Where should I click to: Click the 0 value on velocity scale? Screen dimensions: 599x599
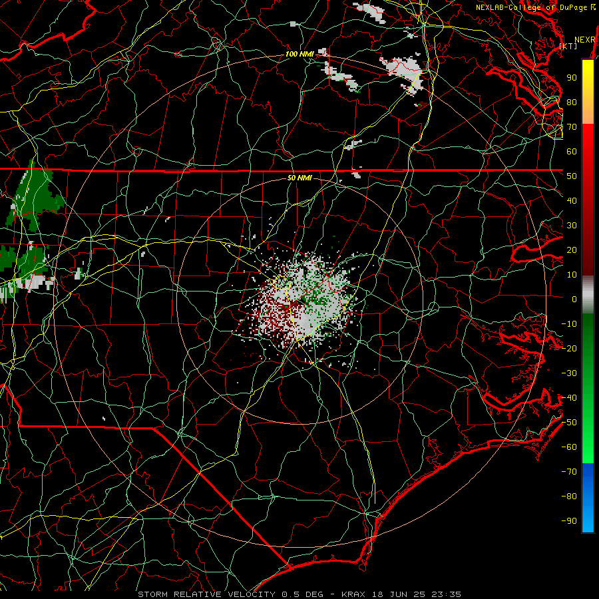[x=574, y=299]
